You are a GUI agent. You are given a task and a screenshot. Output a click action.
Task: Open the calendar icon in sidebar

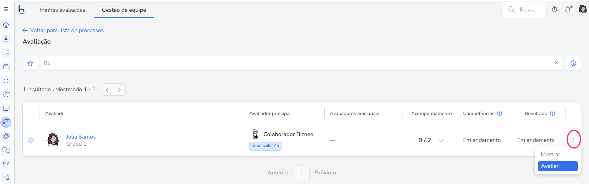(x=6, y=67)
